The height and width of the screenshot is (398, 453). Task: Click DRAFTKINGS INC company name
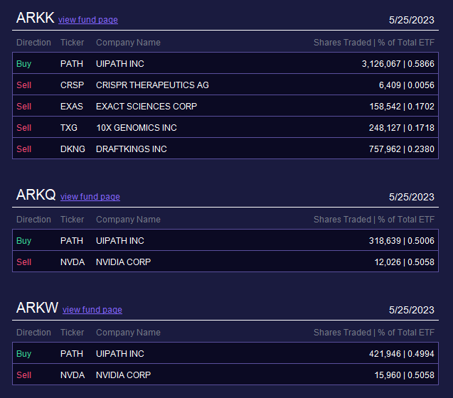click(x=132, y=149)
